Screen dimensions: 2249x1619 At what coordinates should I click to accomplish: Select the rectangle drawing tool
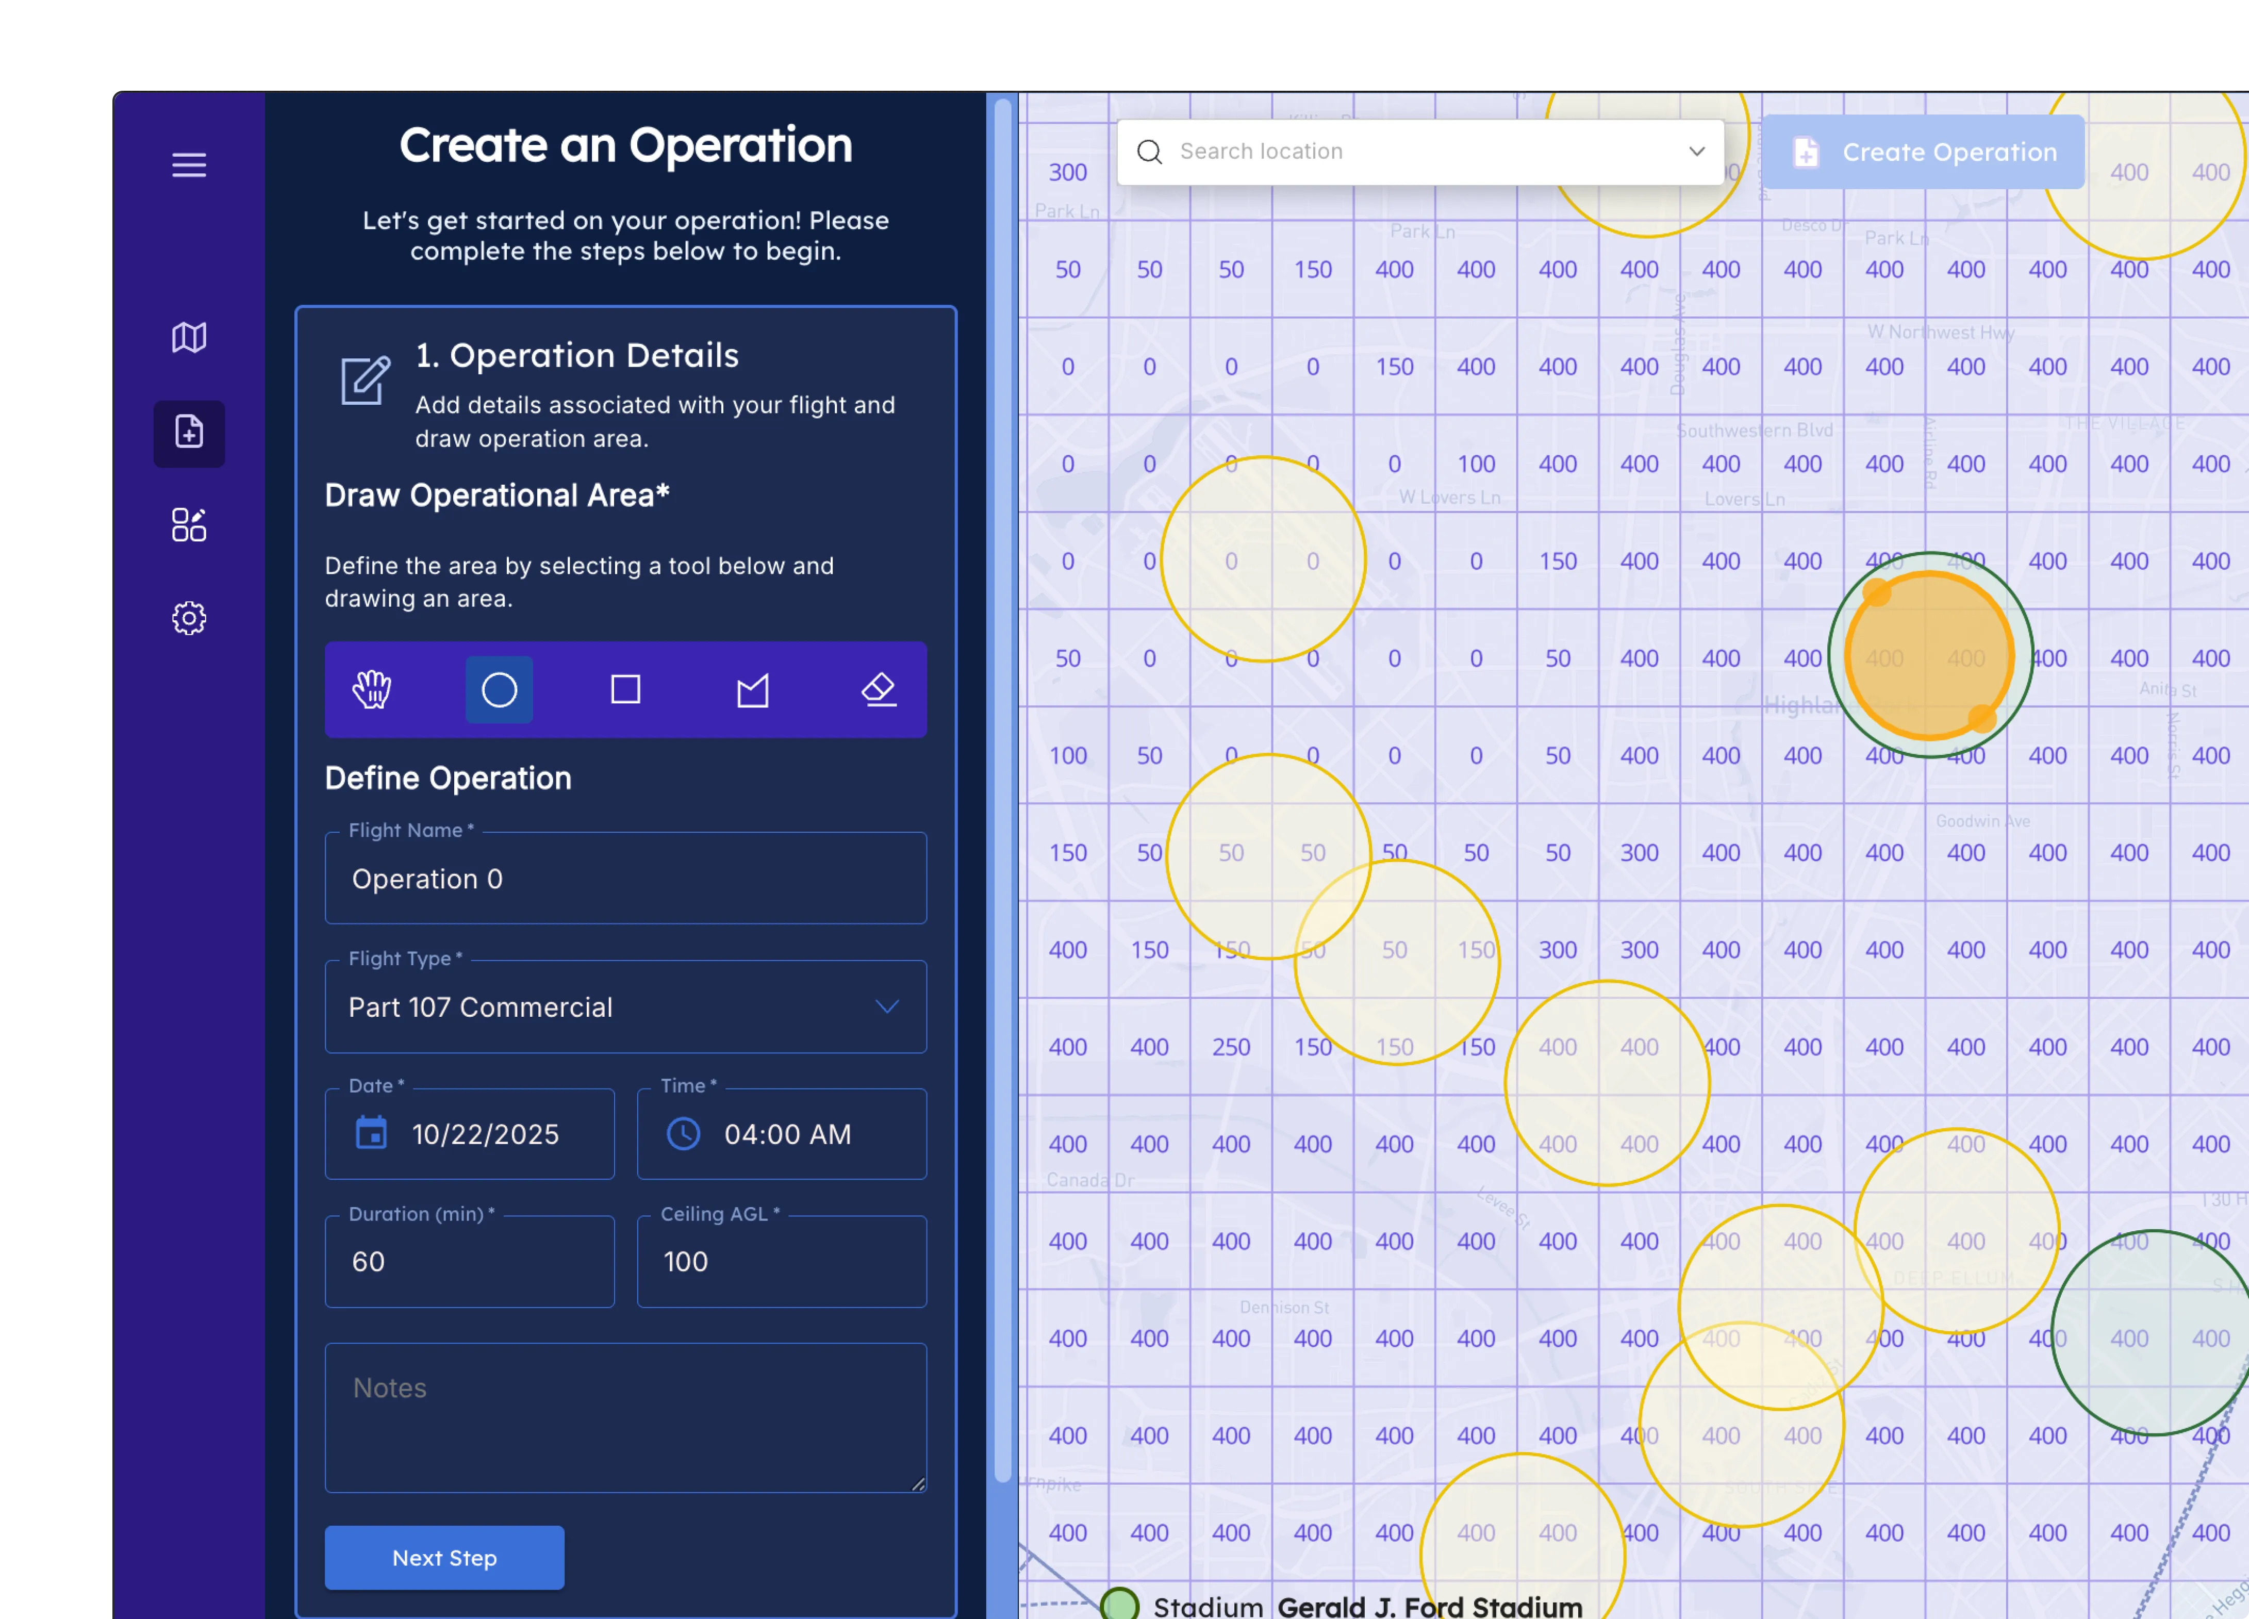click(x=626, y=689)
